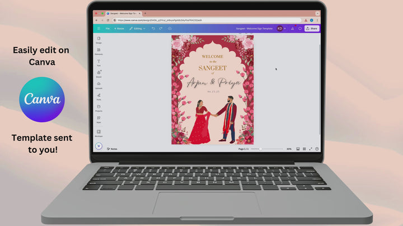The width and height of the screenshot is (403, 226).
Task: Open the pages view icon
Action: point(298,149)
